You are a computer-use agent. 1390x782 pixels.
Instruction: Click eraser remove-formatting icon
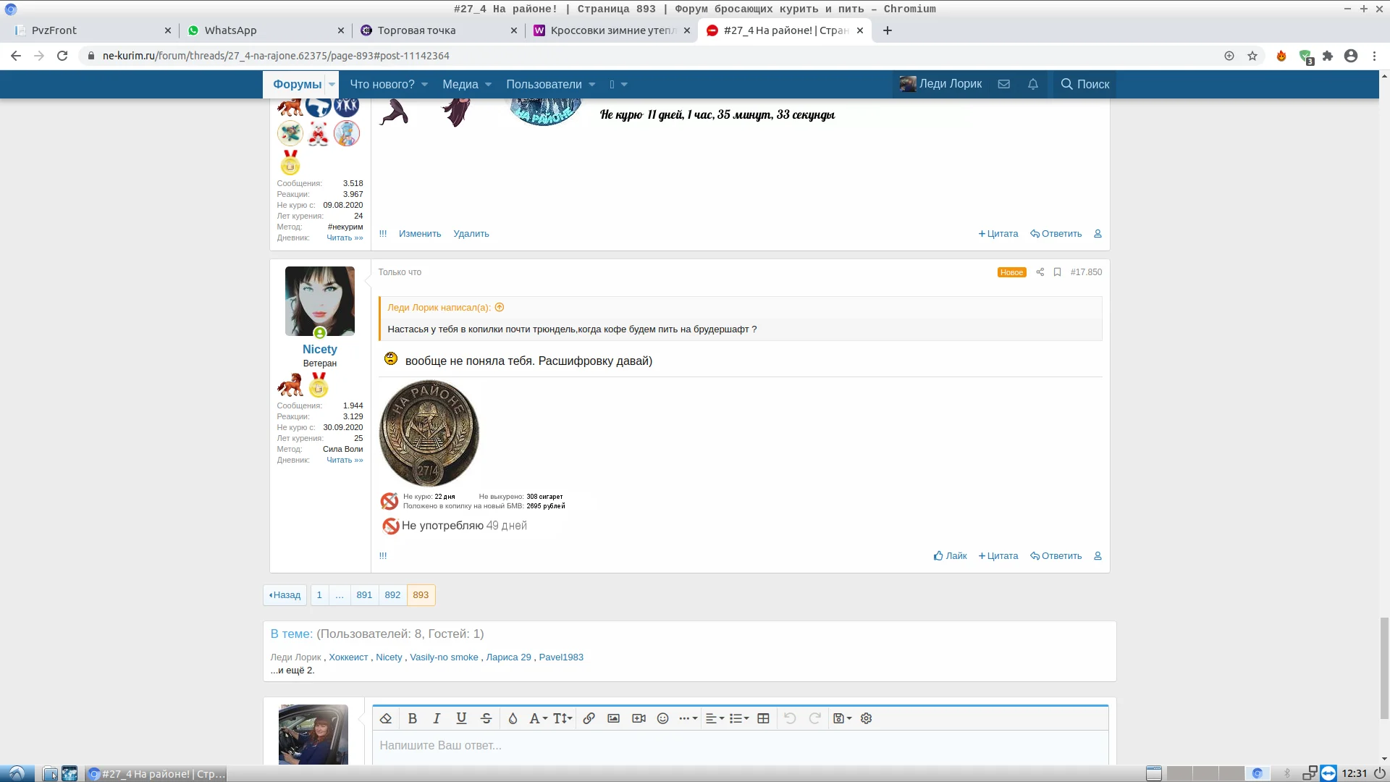tap(386, 718)
